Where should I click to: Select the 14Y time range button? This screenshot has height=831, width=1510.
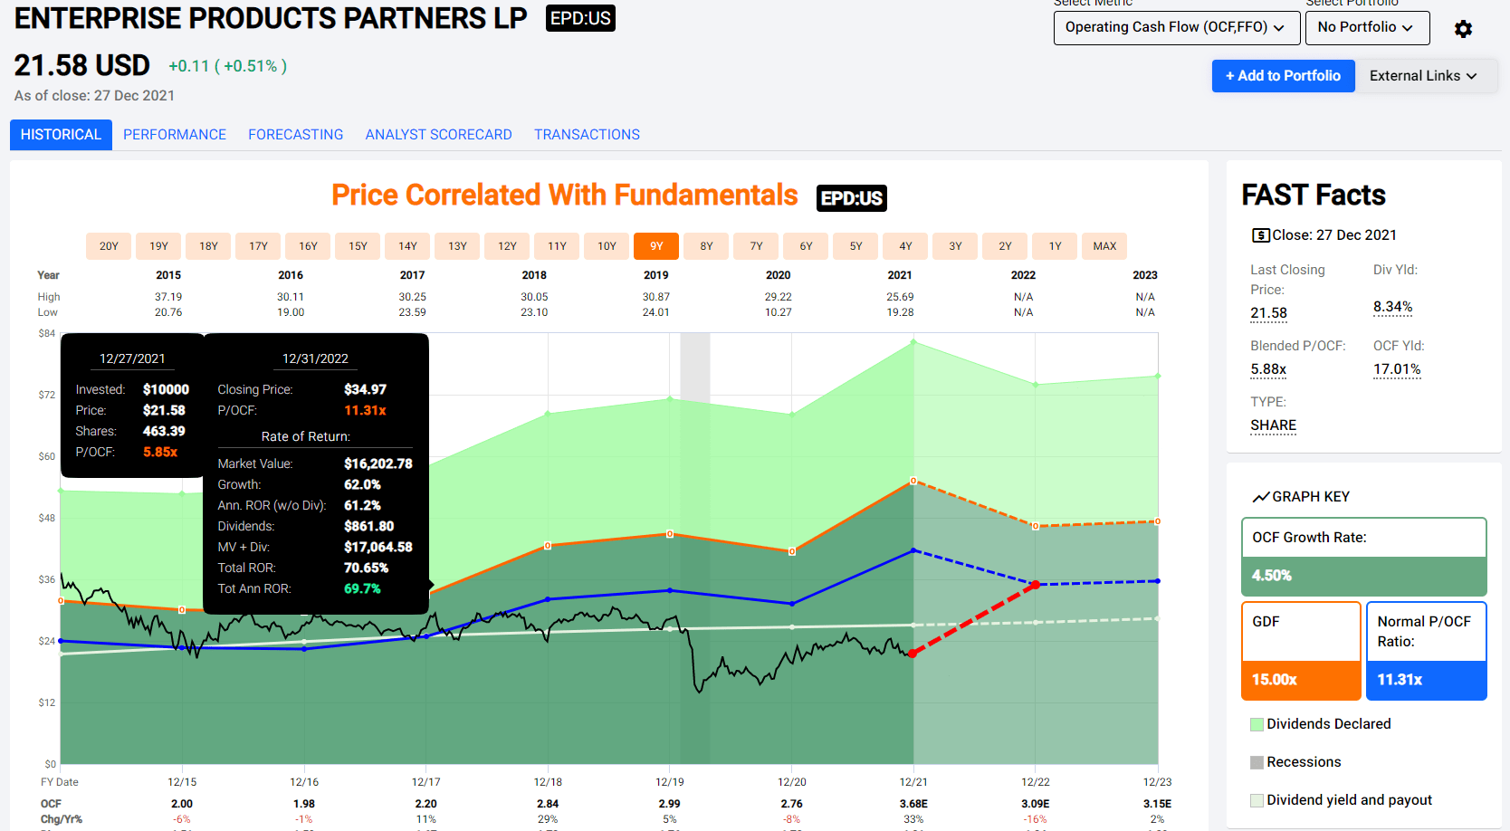(407, 246)
